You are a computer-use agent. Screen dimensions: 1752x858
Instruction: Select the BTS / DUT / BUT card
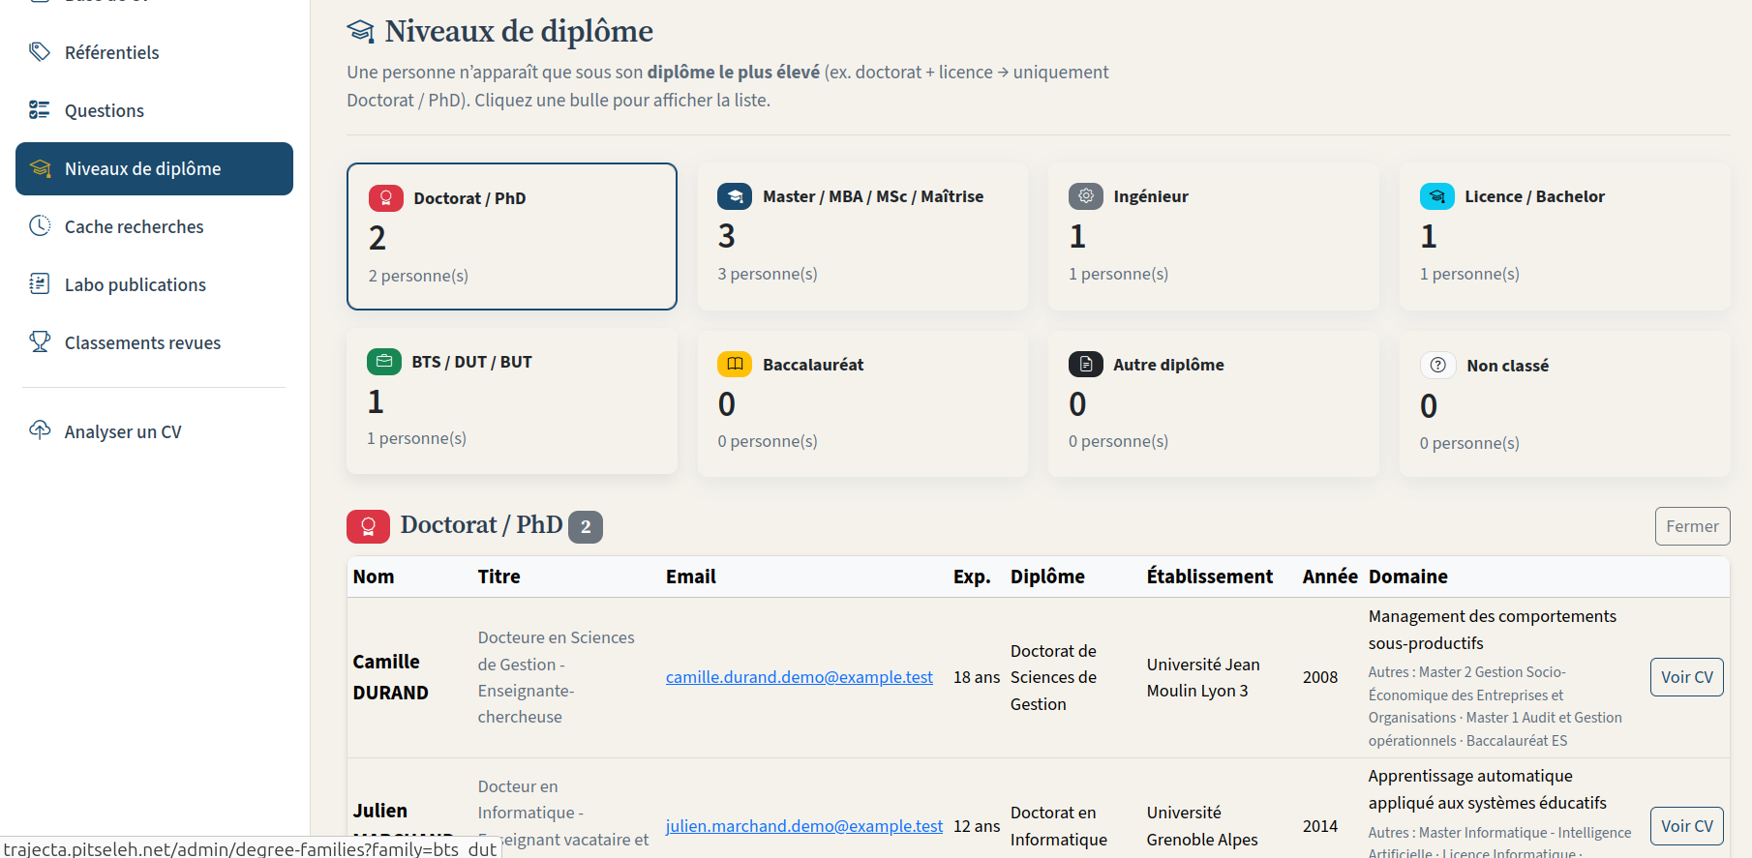point(512,401)
